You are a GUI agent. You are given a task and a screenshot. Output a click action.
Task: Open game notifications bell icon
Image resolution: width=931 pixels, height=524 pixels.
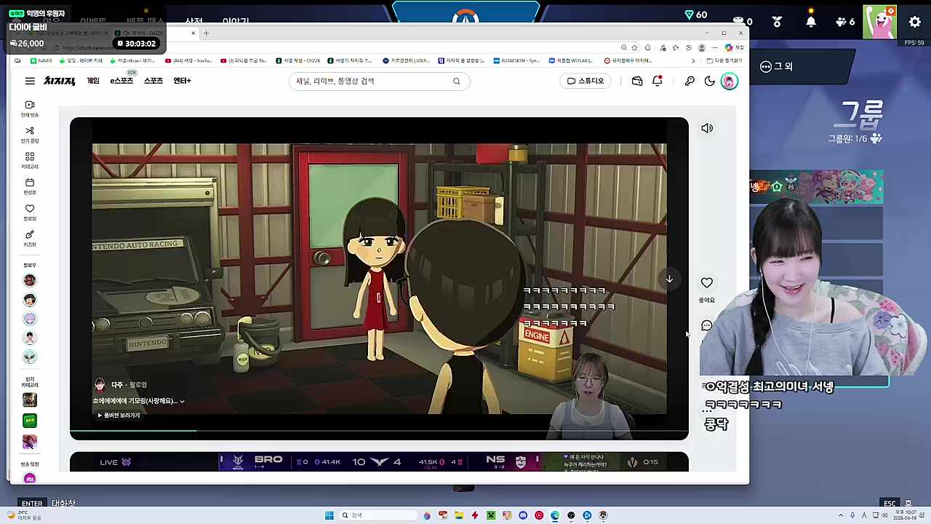(811, 21)
